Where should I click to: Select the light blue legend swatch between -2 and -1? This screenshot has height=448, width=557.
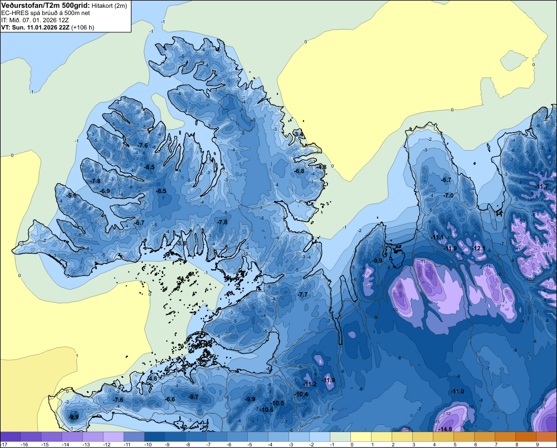(x=320, y=436)
